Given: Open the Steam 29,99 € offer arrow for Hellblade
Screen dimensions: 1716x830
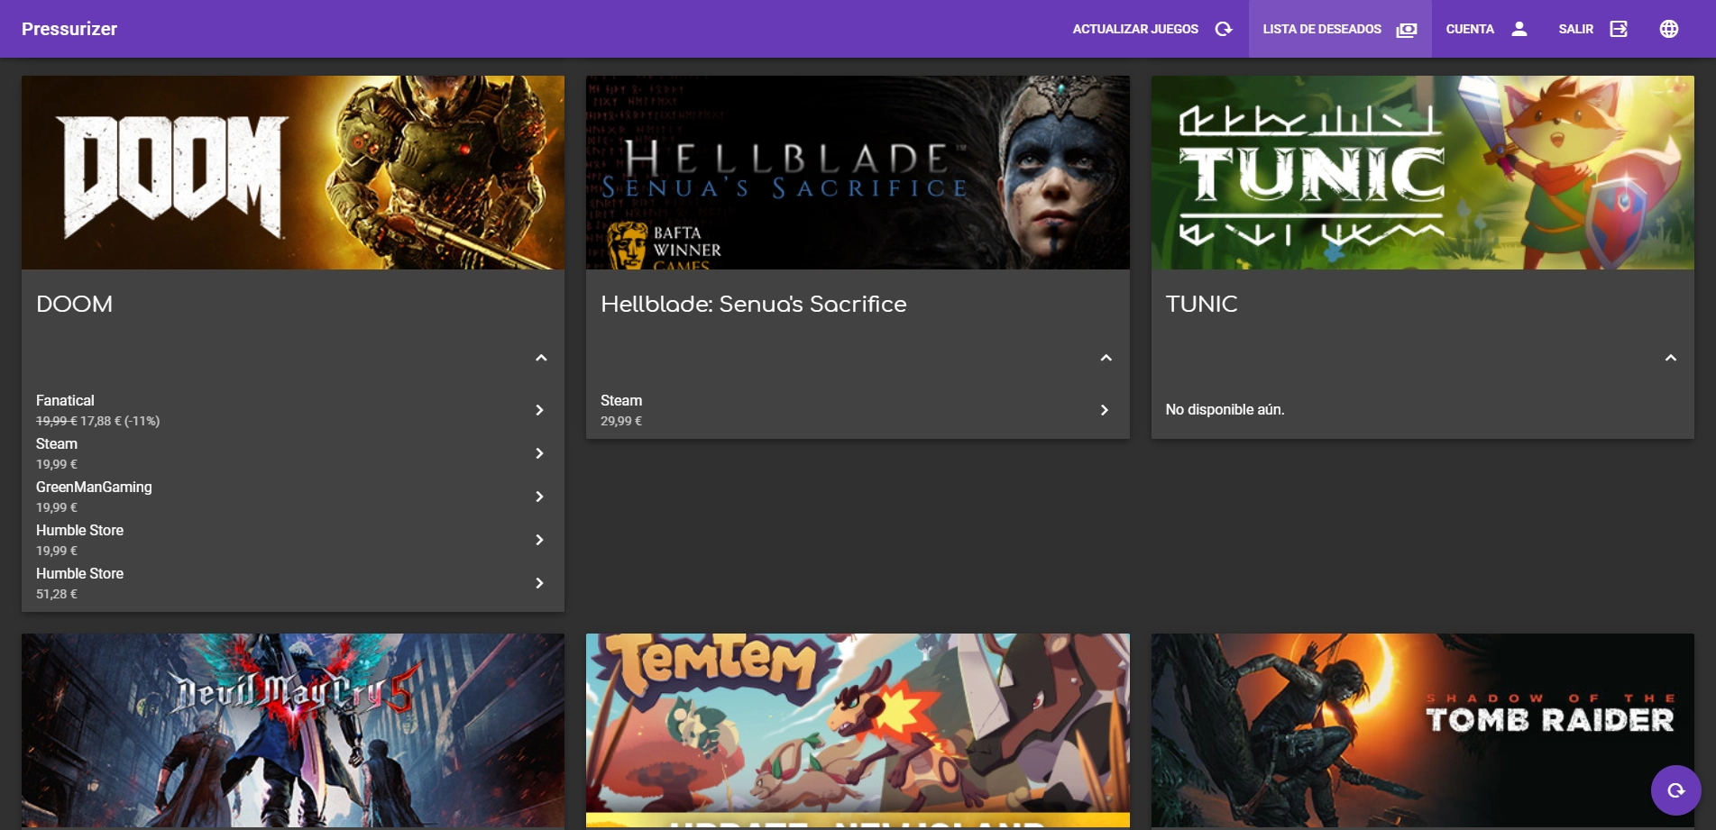Looking at the screenshot, I should click(x=1105, y=410).
